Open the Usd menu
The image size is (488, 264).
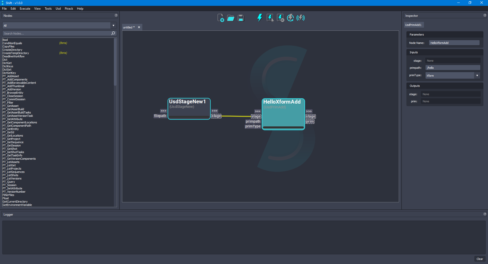pos(58,8)
